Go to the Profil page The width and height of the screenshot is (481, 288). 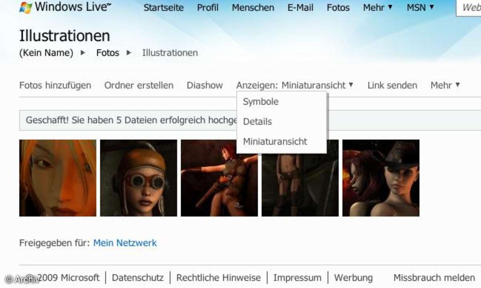(208, 8)
